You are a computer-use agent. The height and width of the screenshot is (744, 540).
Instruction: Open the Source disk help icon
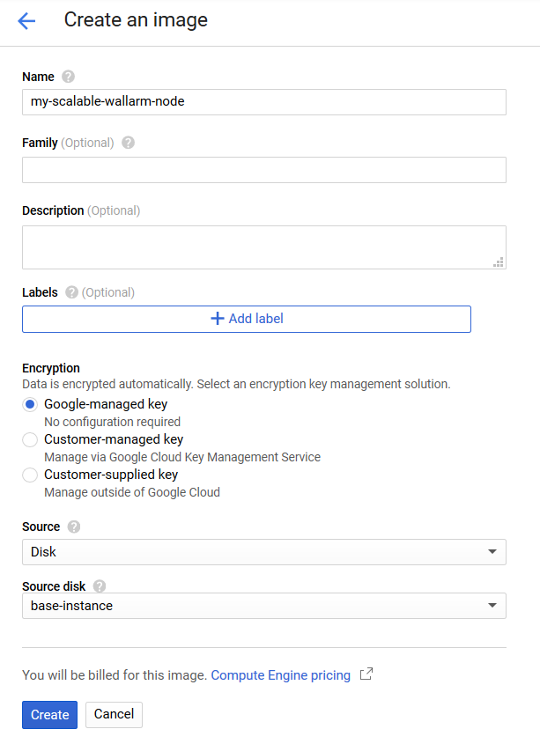(x=100, y=586)
